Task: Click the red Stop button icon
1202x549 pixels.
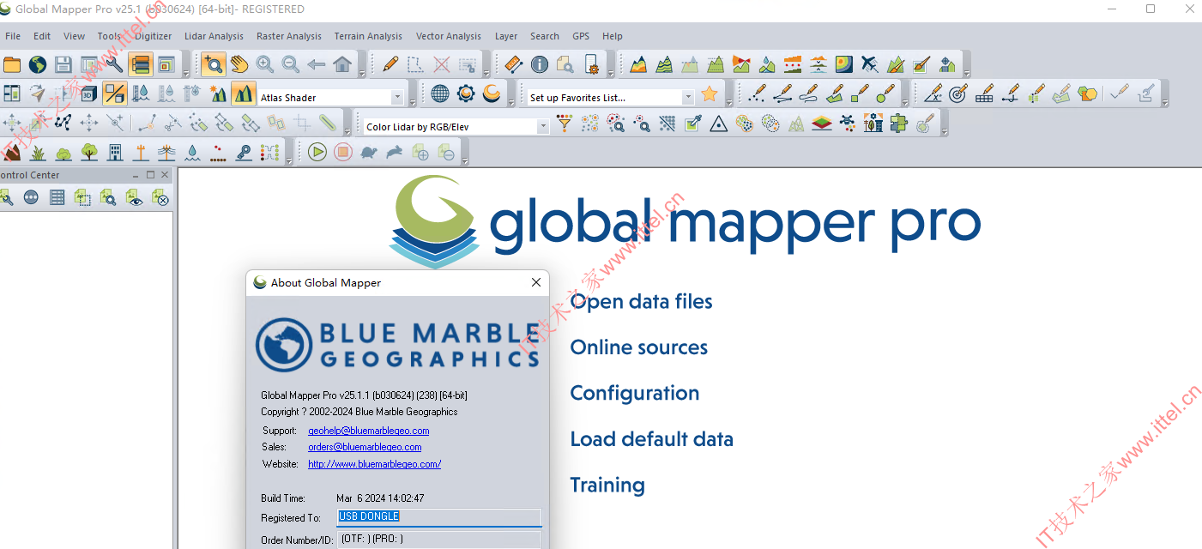Action: click(x=343, y=153)
